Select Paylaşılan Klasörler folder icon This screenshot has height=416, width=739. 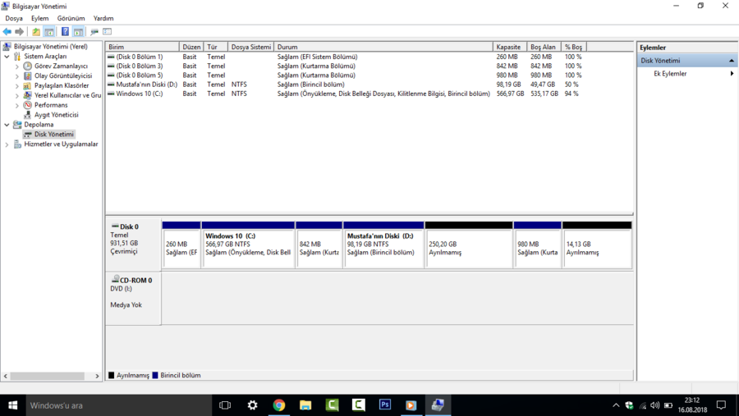(28, 85)
